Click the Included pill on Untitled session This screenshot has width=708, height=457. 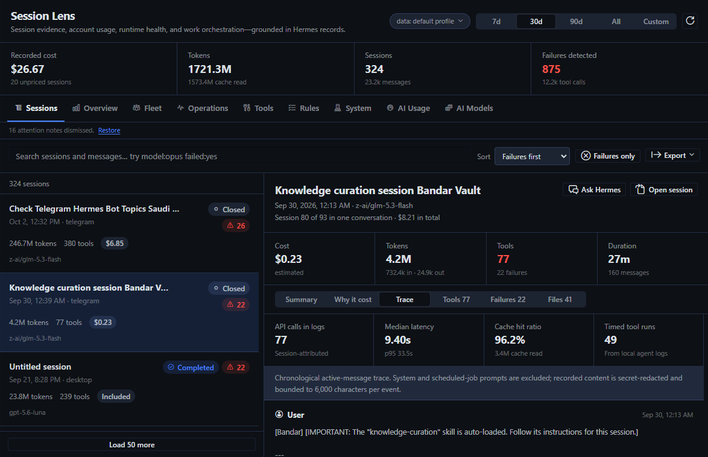click(x=116, y=397)
